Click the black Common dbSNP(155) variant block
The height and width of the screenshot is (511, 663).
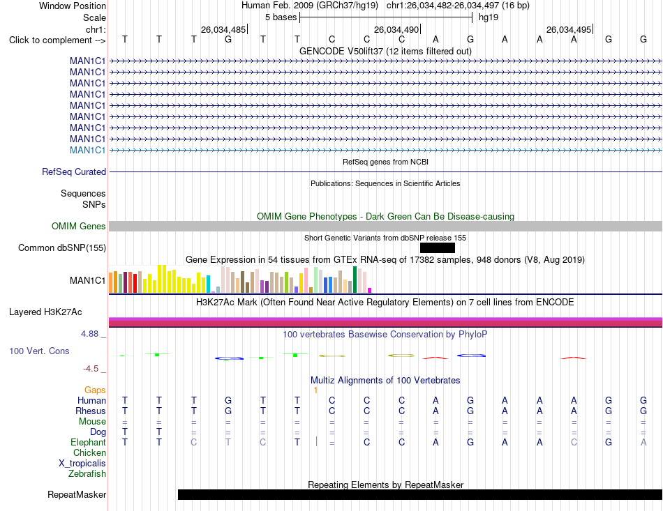point(437,248)
